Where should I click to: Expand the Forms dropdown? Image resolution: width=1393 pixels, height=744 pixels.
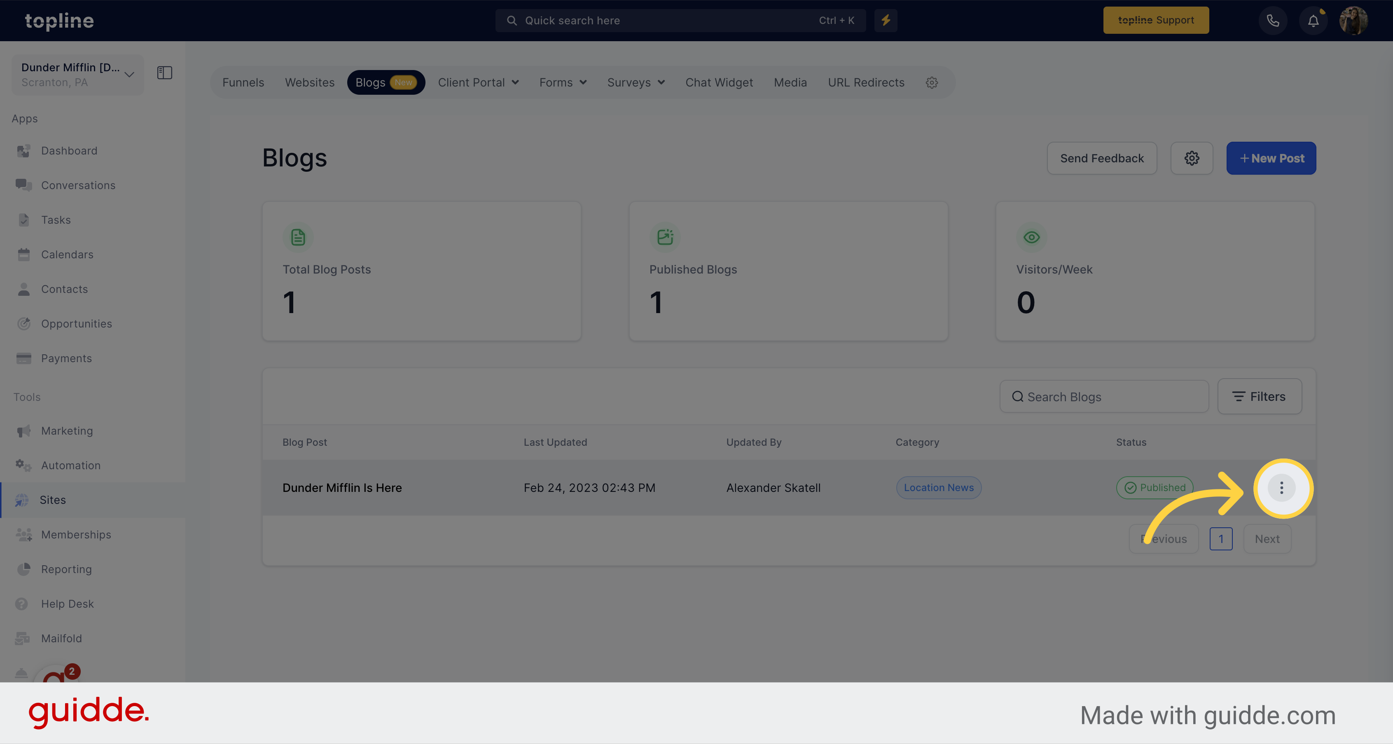click(562, 83)
